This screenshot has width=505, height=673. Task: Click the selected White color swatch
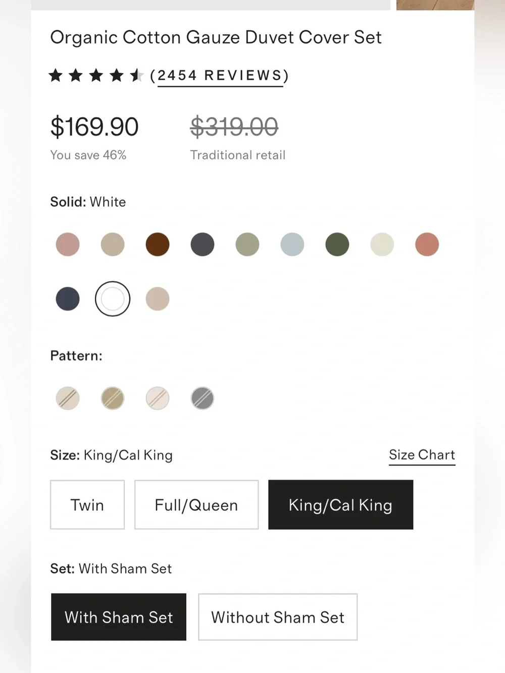[x=113, y=299]
